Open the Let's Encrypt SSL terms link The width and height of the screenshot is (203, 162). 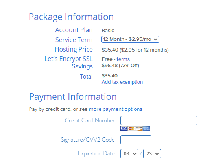click(123, 59)
